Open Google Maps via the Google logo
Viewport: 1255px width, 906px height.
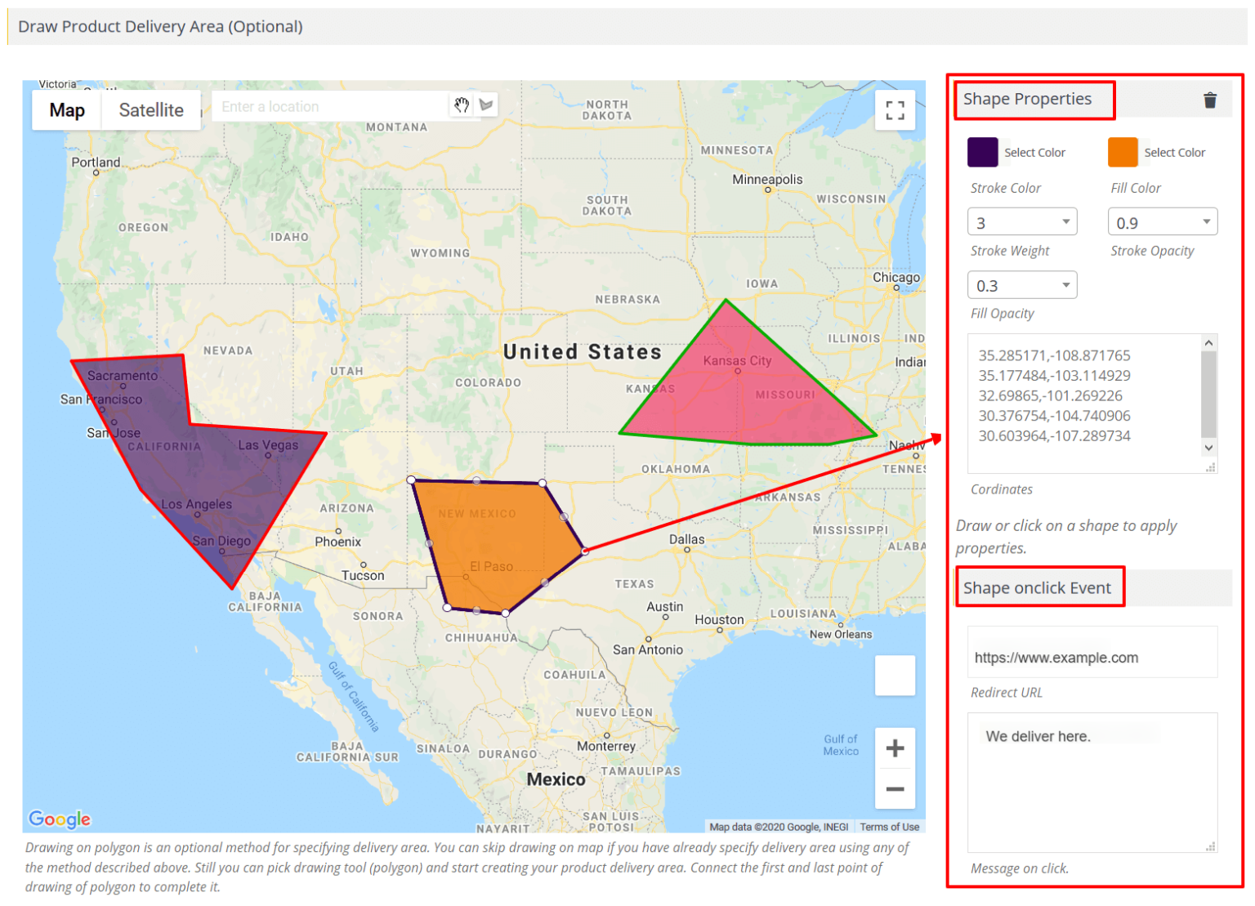click(x=59, y=819)
